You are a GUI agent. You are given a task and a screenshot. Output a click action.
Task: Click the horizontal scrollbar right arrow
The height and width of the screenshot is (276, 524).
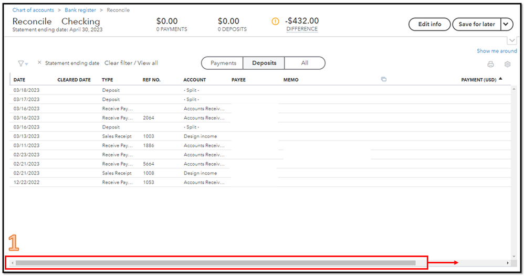[508, 263]
